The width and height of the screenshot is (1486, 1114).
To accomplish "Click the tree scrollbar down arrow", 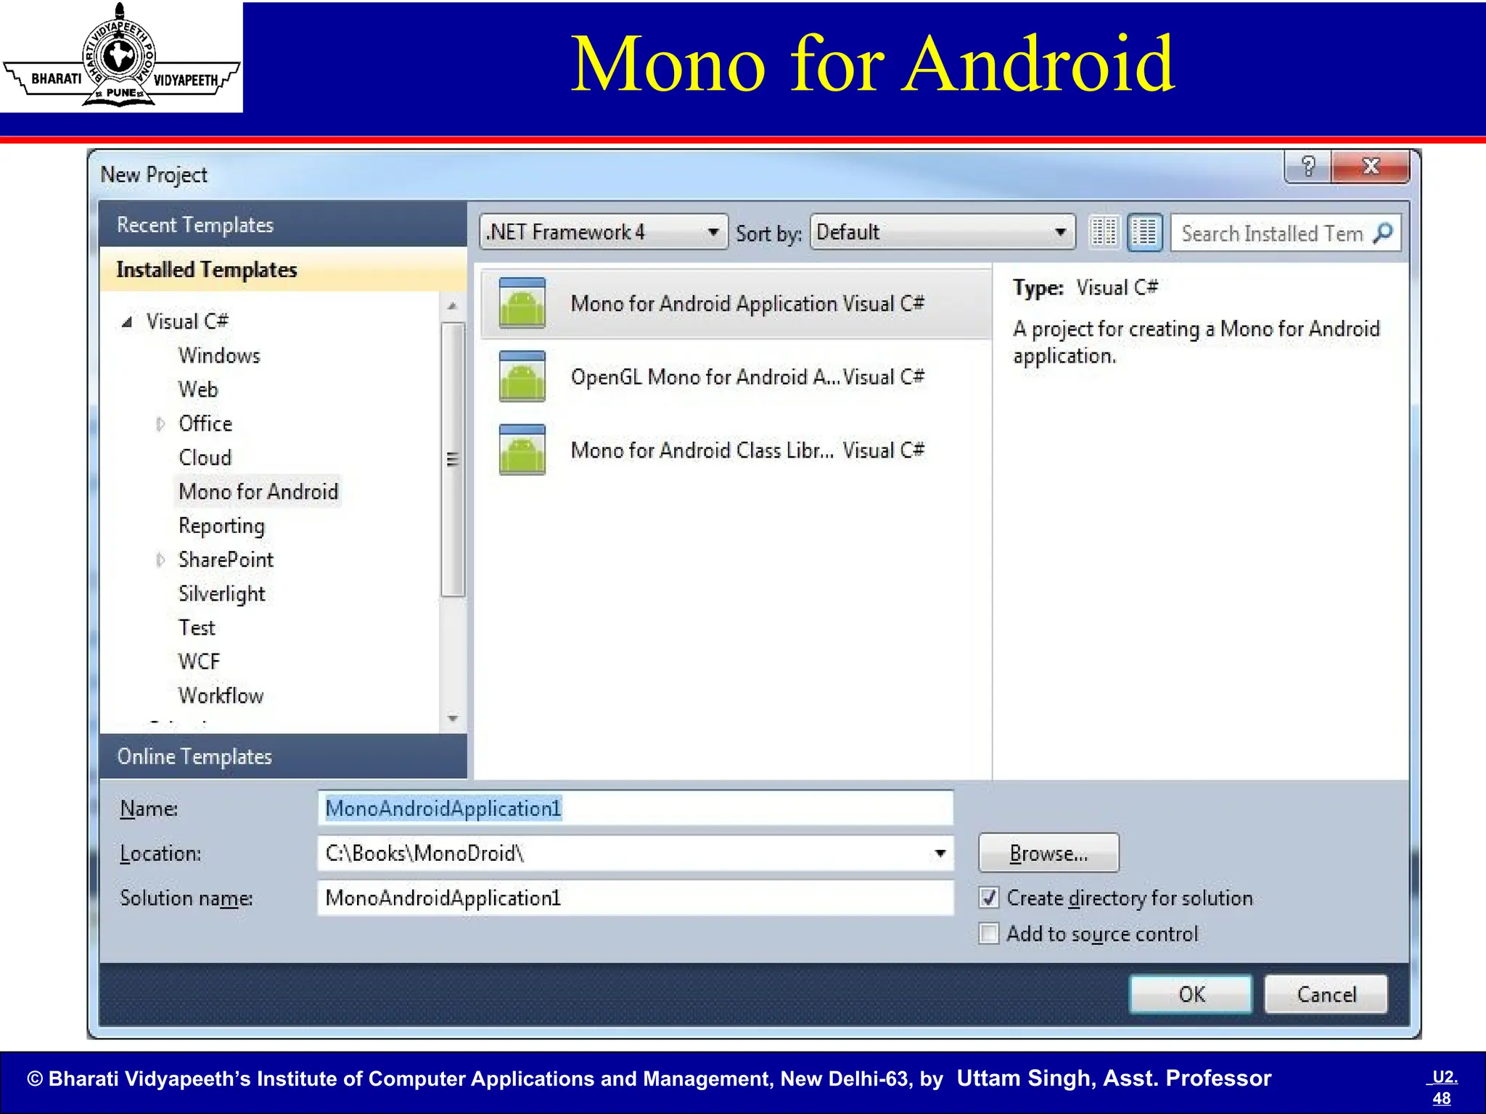I will point(453,719).
